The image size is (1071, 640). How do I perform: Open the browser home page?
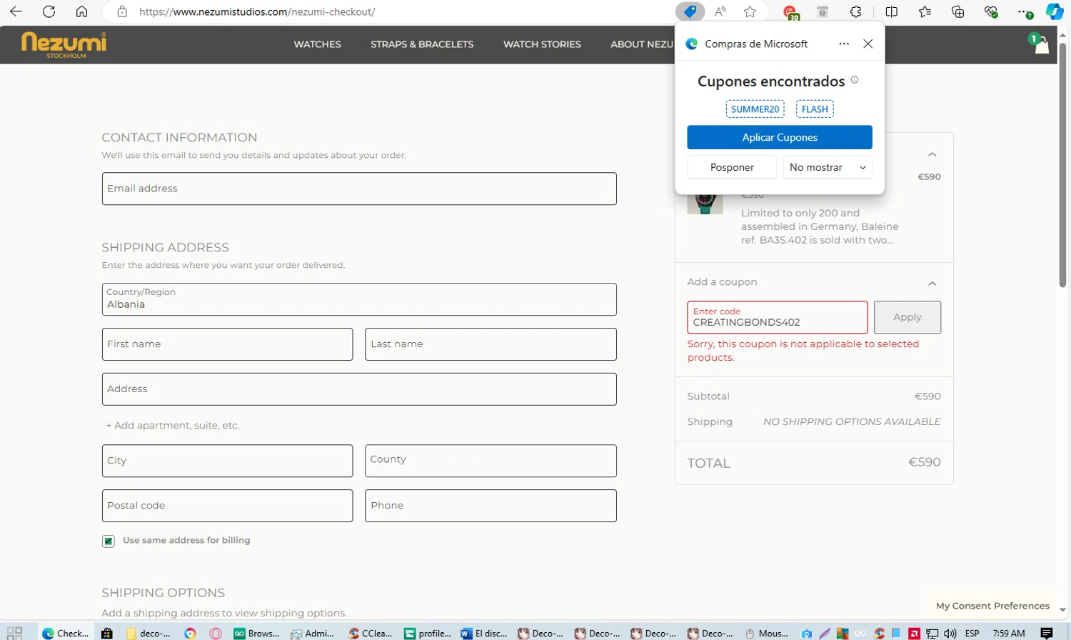[82, 11]
